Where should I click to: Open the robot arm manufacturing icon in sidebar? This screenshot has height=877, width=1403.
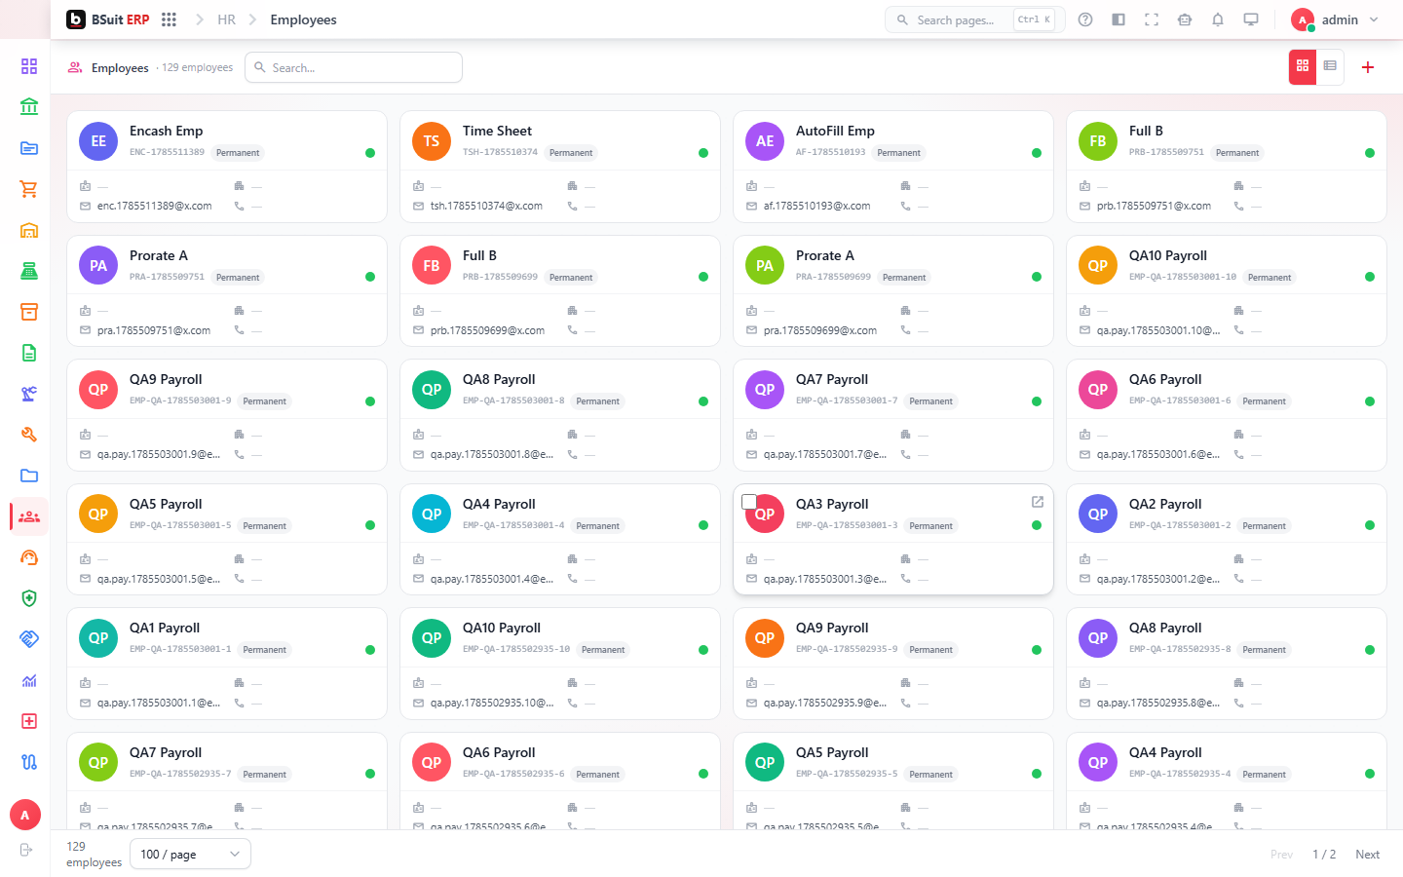[x=29, y=394]
